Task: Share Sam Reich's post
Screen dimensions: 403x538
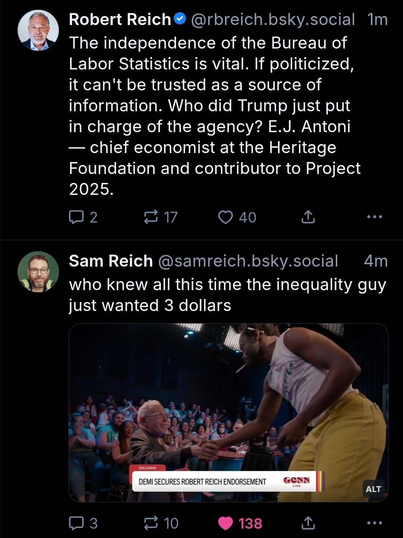Action: click(x=308, y=523)
